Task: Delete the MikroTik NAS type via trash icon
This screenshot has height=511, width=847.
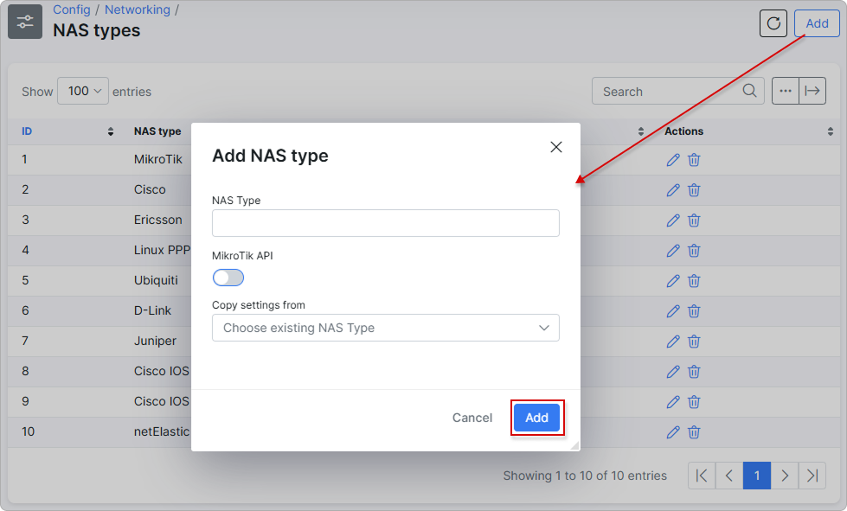Action: 694,160
